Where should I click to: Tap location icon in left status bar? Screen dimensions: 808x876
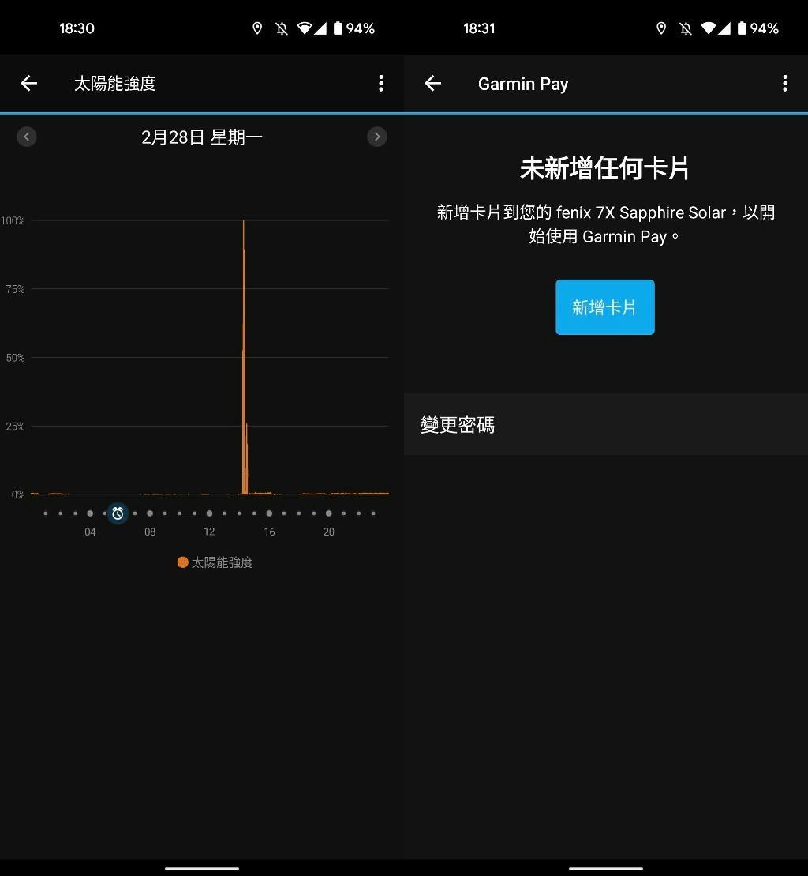coord(257,28)
